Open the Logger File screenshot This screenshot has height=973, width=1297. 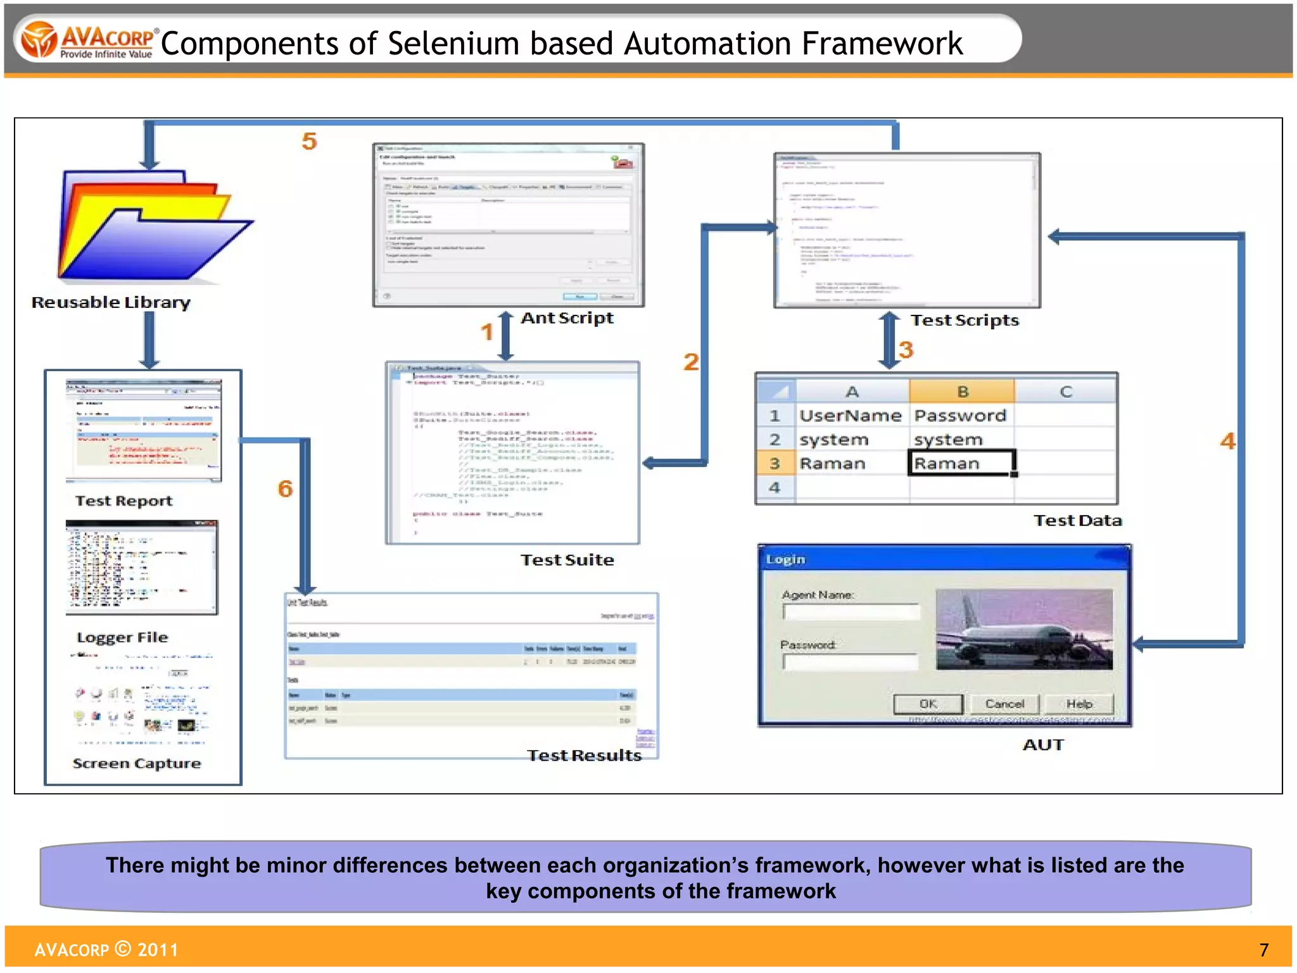(x=142, y=568)
